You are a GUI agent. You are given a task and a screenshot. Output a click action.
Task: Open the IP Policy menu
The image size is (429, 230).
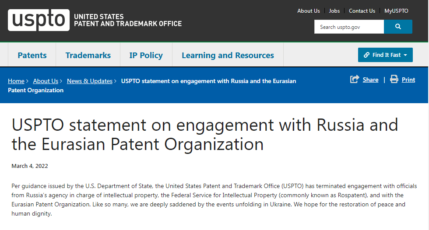tap(146, 55)
